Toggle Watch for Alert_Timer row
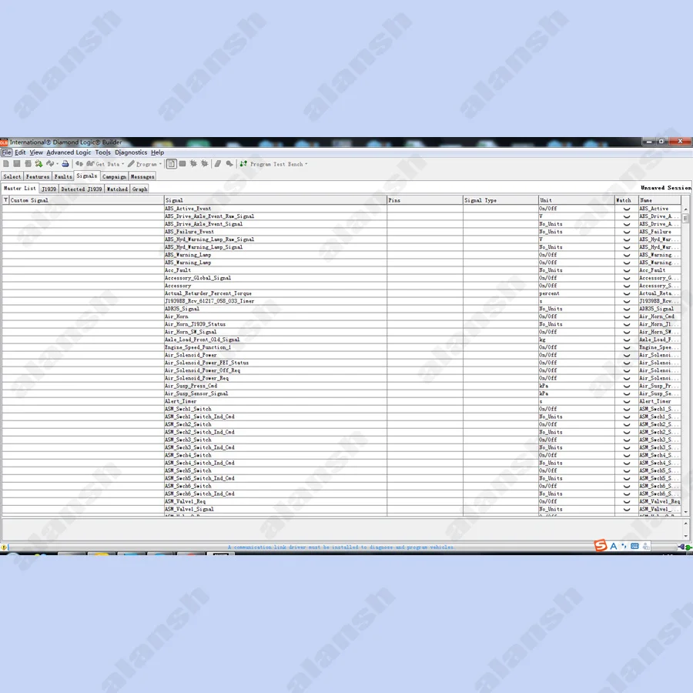 [627, 401]
